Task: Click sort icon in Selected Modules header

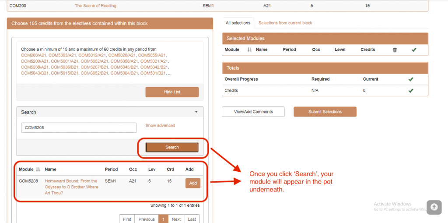Action: coord(249,50)
